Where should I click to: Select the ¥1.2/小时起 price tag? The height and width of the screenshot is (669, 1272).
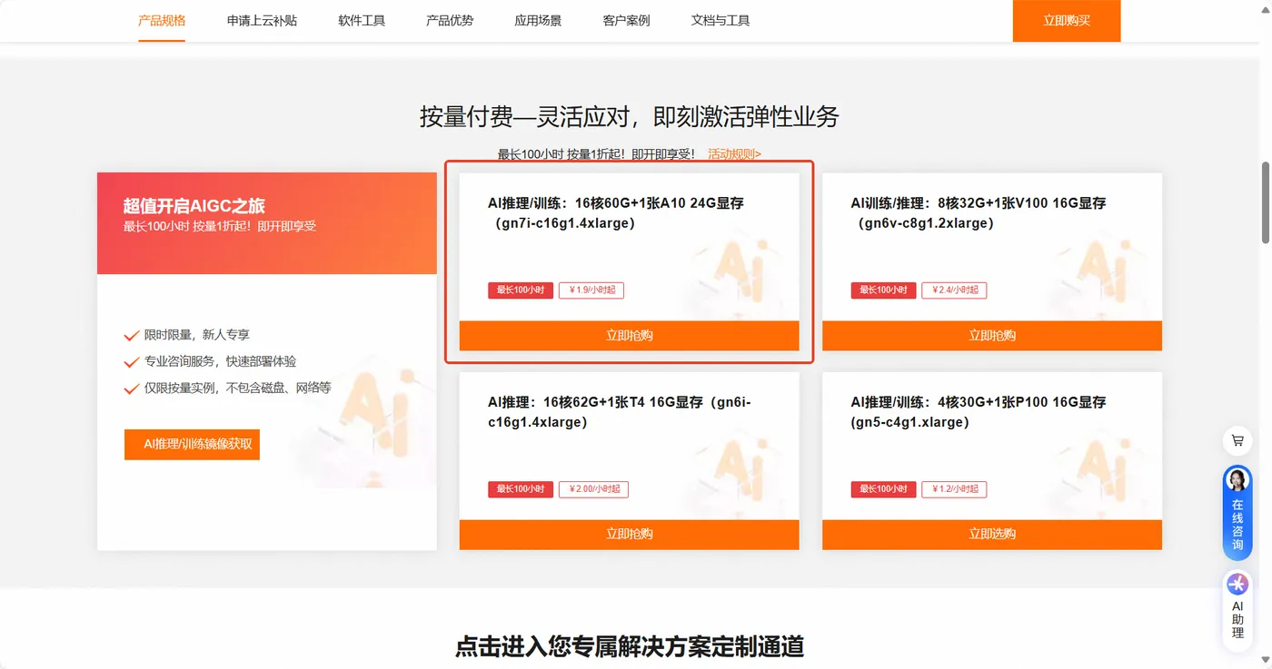coord(954,489)
